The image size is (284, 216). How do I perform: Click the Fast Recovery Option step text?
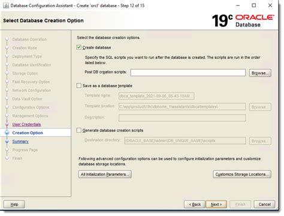pyautogui.click(x=31, y=82)
